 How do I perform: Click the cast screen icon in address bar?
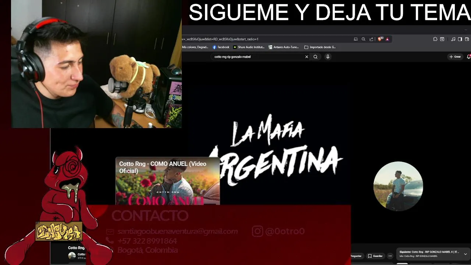[x=355, y=39]
